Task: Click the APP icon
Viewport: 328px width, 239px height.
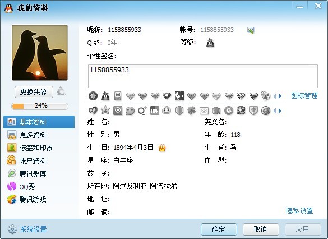Action: [155, 111]
